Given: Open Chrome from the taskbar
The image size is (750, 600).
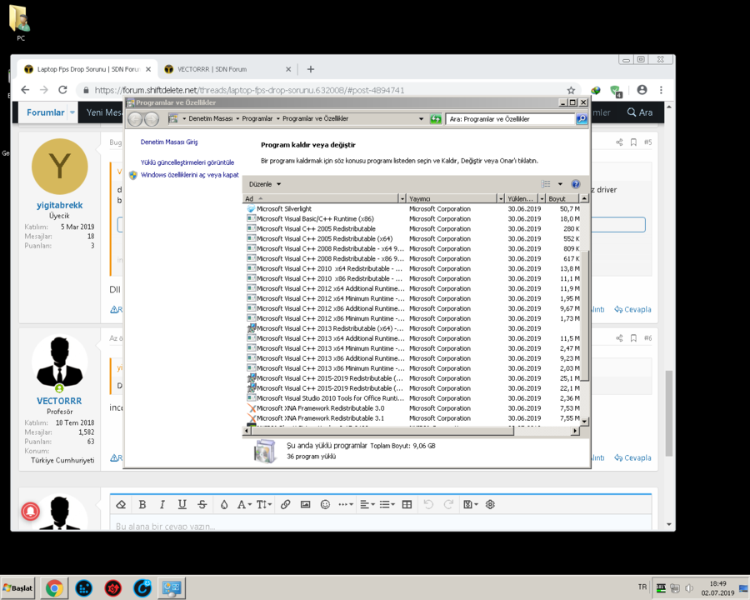Looking at the screenshot, I should point(54,588).
